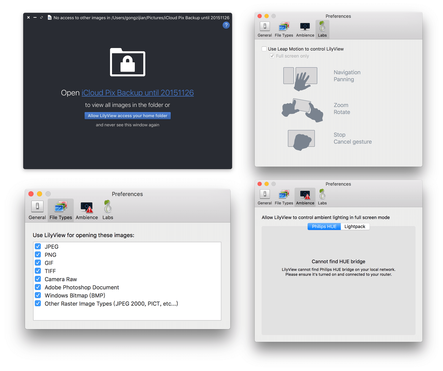Viewport: 443px width, 371px height.
Task: Select the Philips HUE tab
Action: point(324,226)
